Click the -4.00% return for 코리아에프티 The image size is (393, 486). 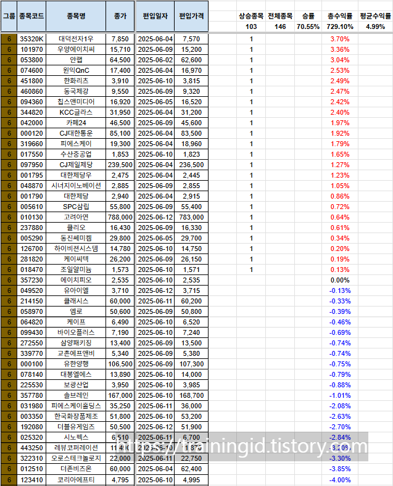coord(340,480)
